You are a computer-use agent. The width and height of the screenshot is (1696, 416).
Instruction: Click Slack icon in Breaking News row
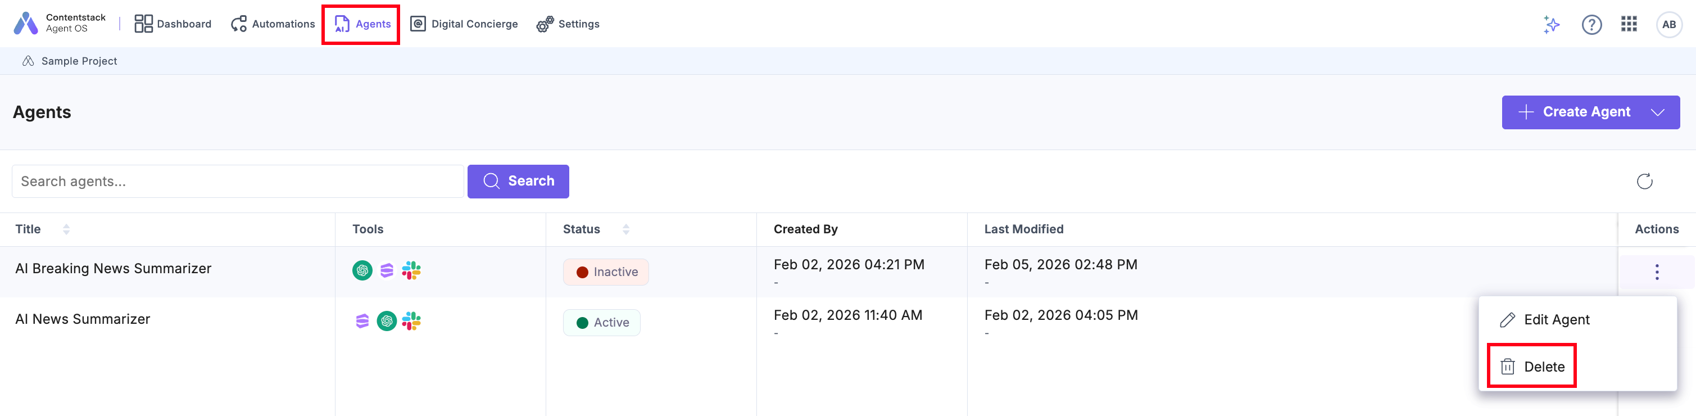[411, 270]
